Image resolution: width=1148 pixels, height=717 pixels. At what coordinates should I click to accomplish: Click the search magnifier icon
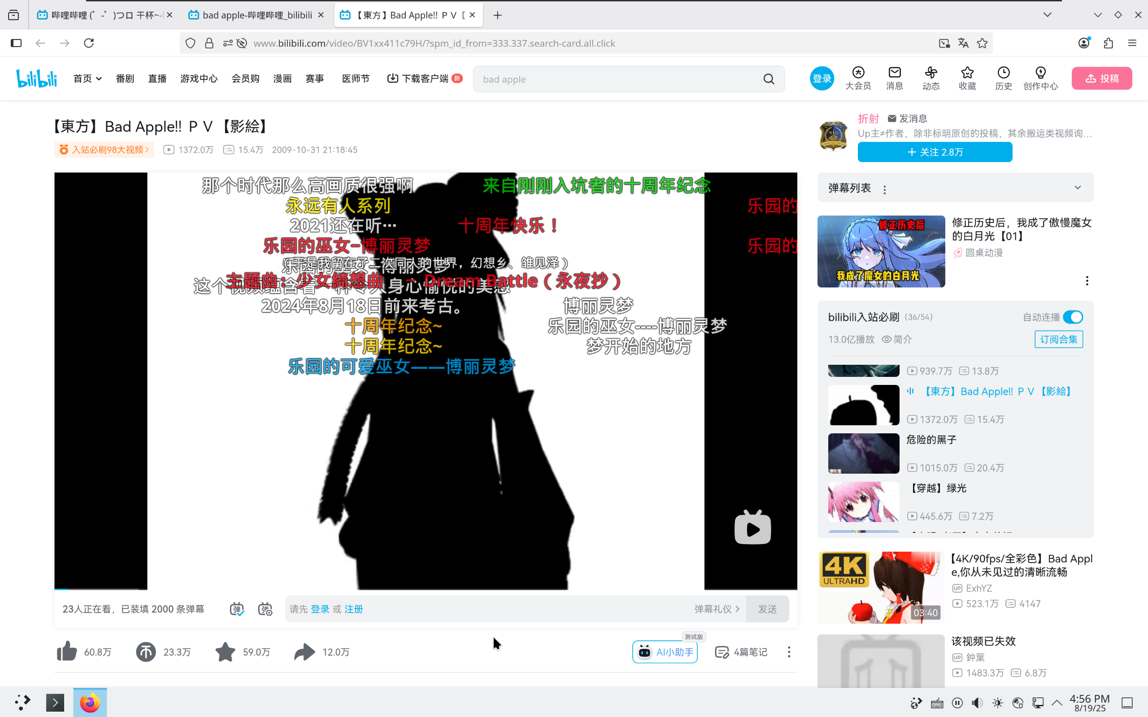coord(769,79)
